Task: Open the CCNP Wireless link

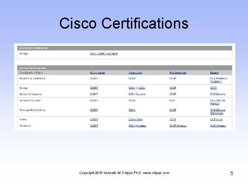Action: pos(178,126)
